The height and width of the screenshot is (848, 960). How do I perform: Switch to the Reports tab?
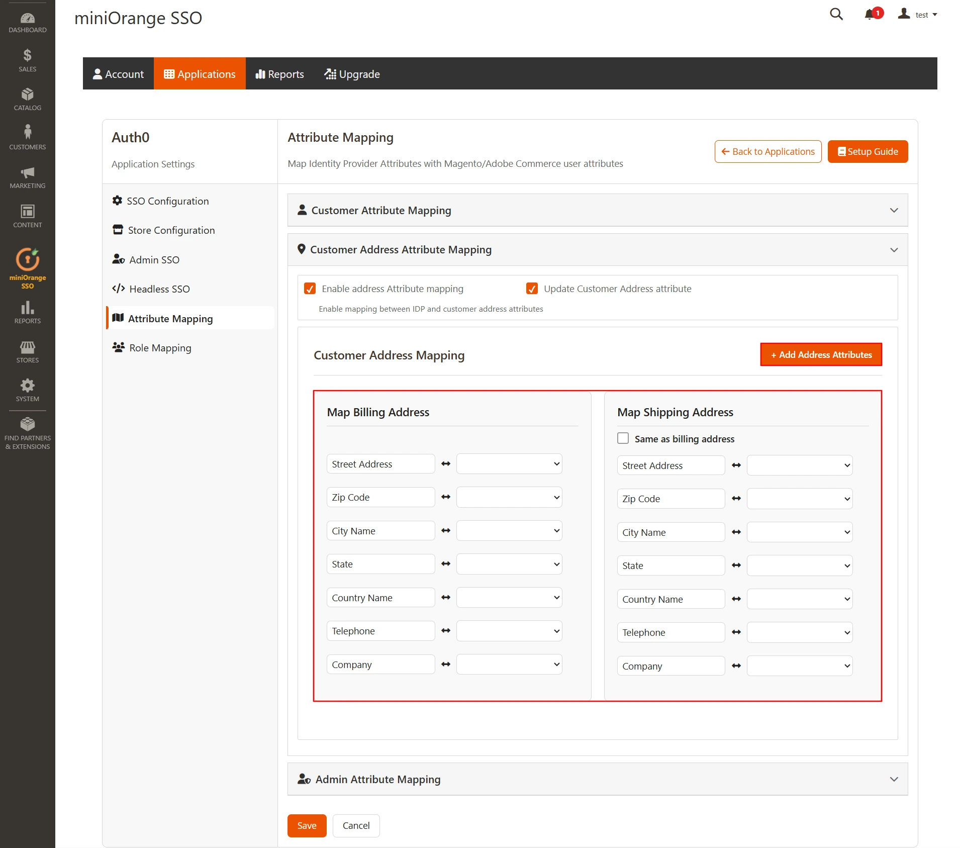(x=279, y=73)
